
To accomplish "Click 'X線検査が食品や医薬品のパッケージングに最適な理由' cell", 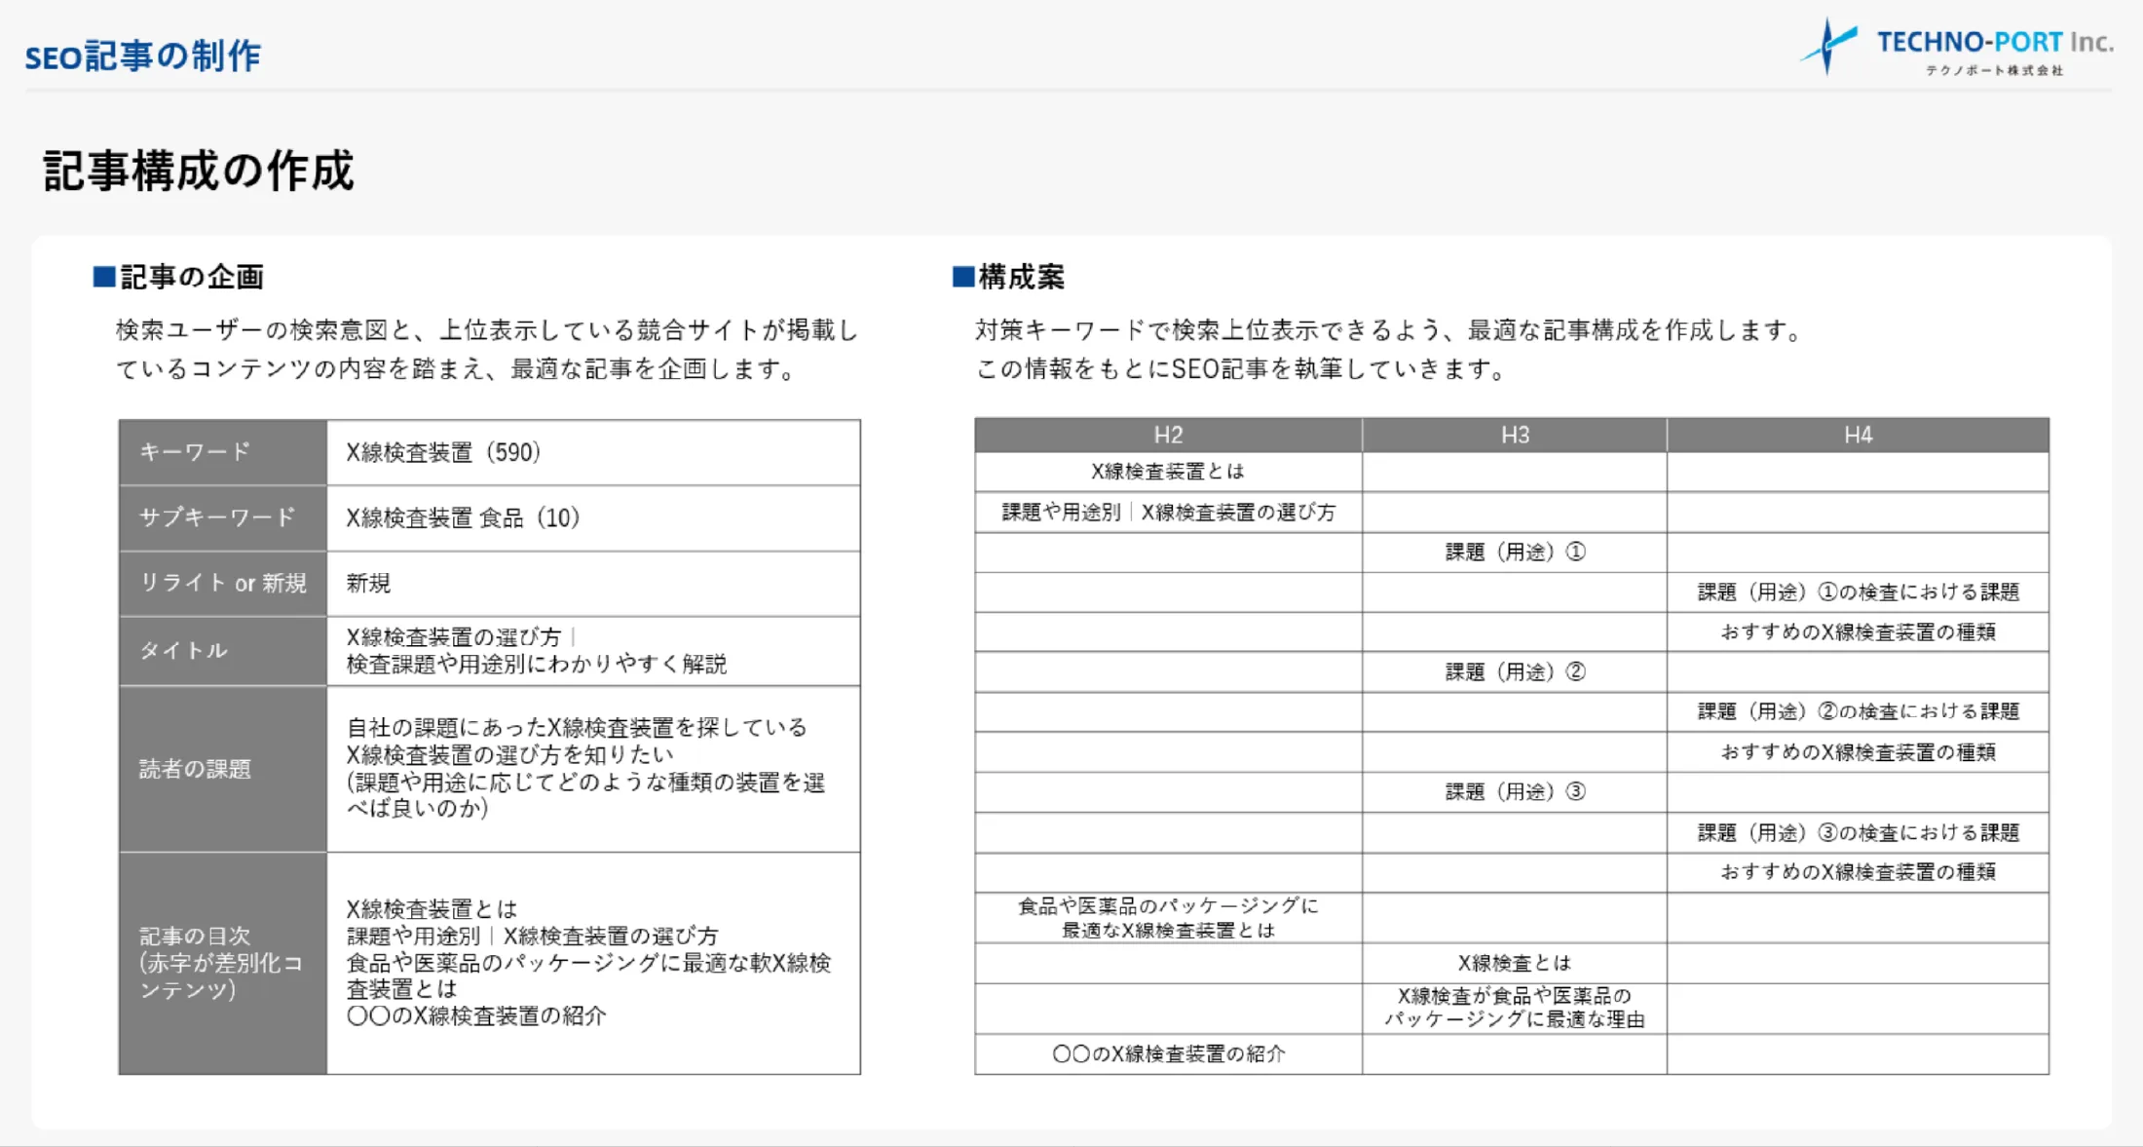I will [1515, 1009].
